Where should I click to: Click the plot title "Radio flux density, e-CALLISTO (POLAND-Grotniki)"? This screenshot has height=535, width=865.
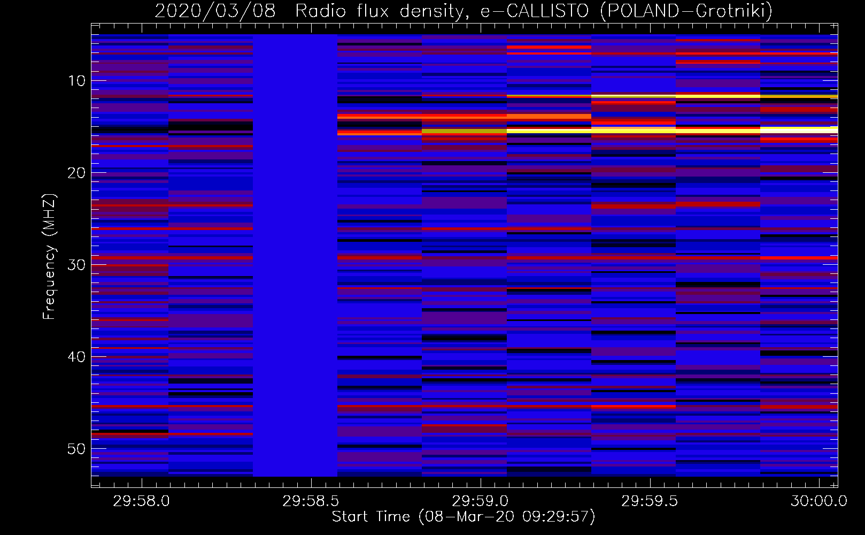pos(534,11)
